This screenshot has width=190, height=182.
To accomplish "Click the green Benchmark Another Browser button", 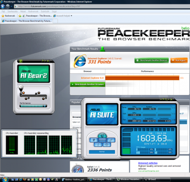I will coord(152,60).
